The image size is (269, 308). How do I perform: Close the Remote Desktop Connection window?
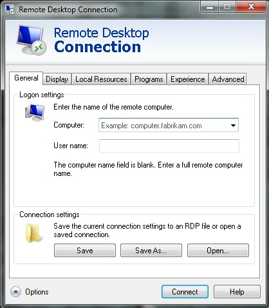(250, 7)
